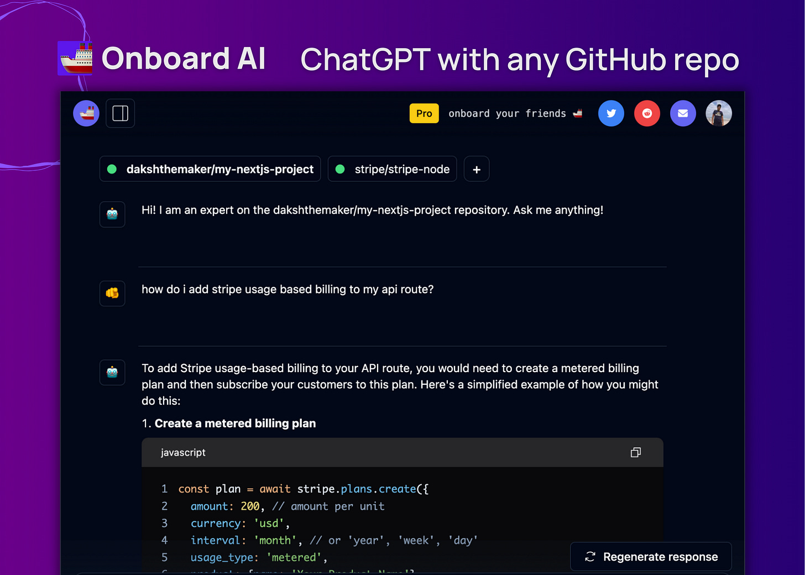
Task: Share via the Reddit icon
Action: click(x=647, y=113)
